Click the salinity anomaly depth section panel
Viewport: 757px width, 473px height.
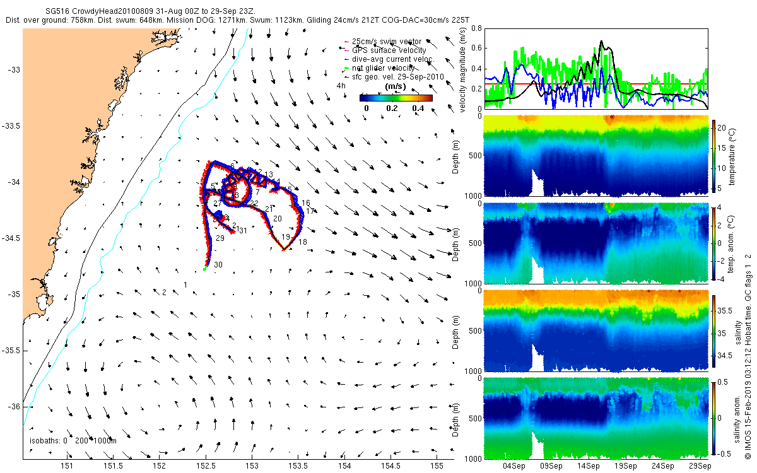pyautogui.click(x=596, y=418)
